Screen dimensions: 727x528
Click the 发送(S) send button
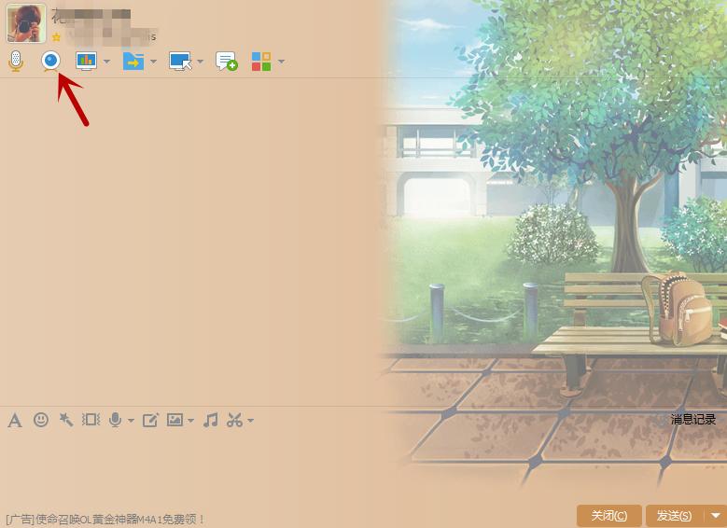(x=675, y=516)
